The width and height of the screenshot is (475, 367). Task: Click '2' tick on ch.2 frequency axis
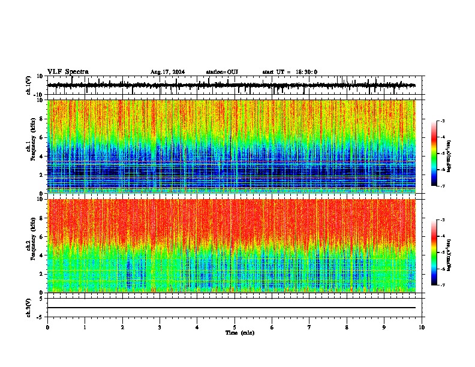point(41,274)
